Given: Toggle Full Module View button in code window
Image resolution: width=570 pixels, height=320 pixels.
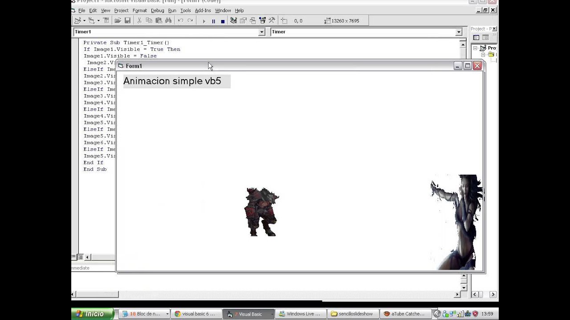Looking at the screenshot, I should coord(80,257).
